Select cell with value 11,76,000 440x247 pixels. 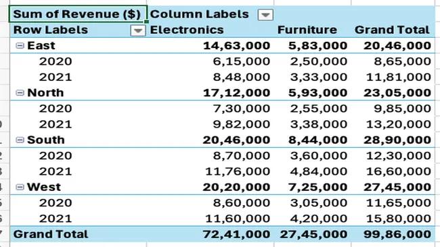coord(238,171)
